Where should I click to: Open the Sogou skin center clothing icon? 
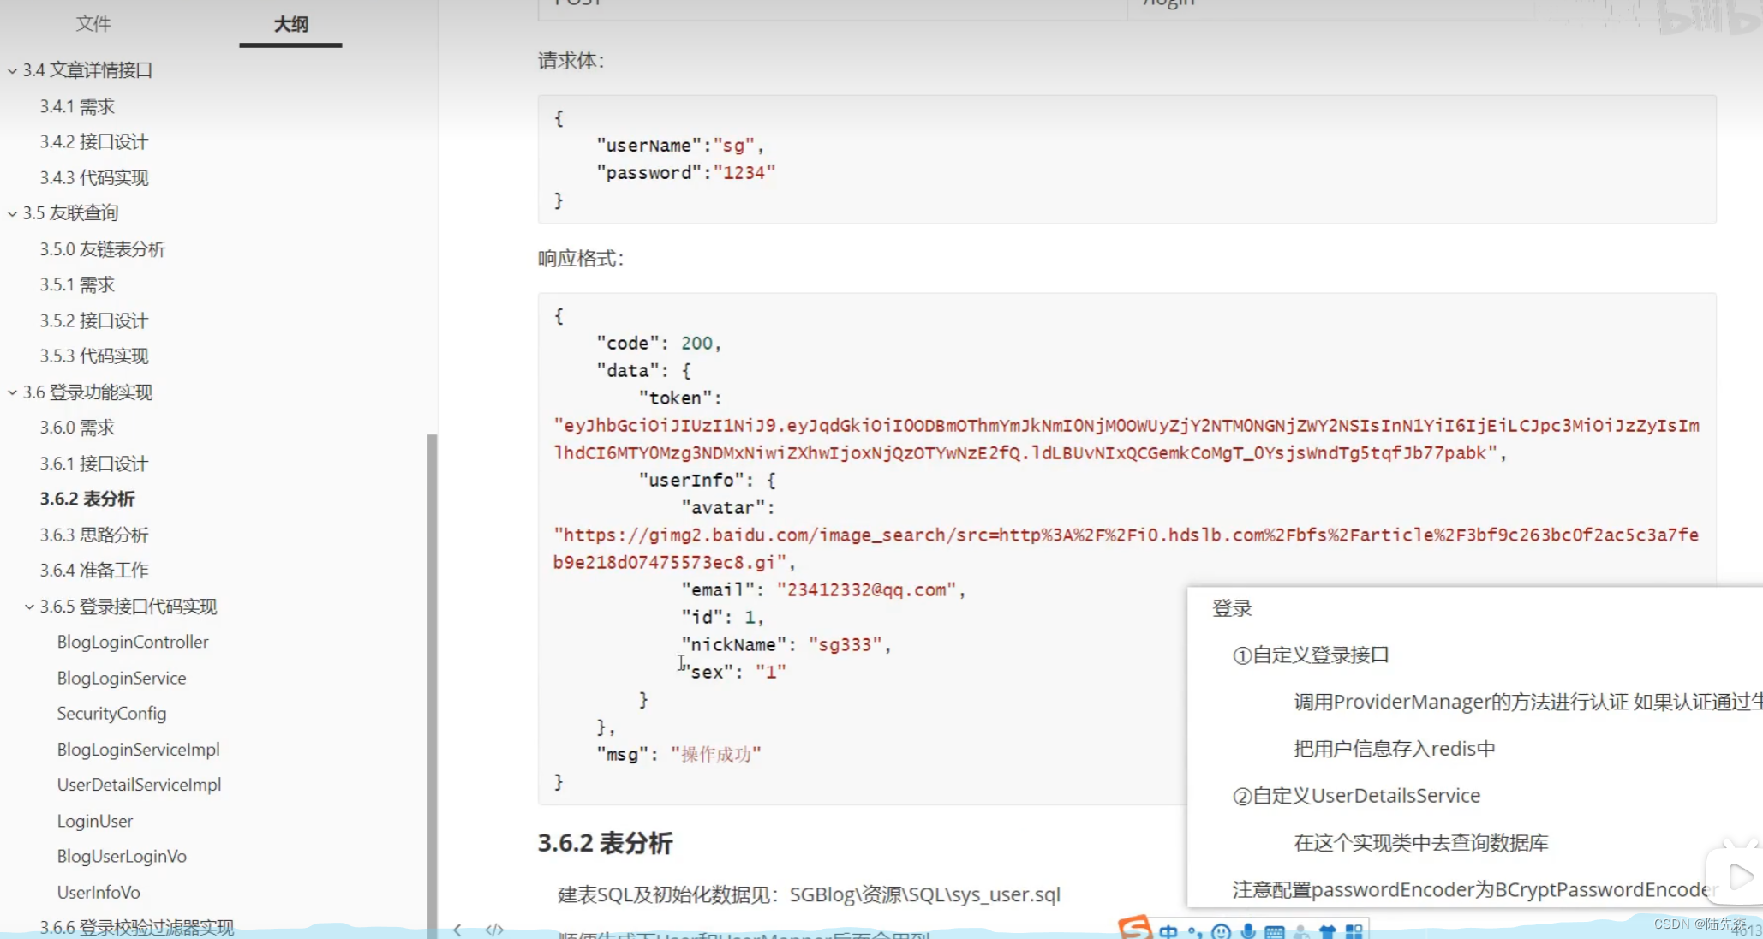pyautogui.click(x=1328, y=930)
